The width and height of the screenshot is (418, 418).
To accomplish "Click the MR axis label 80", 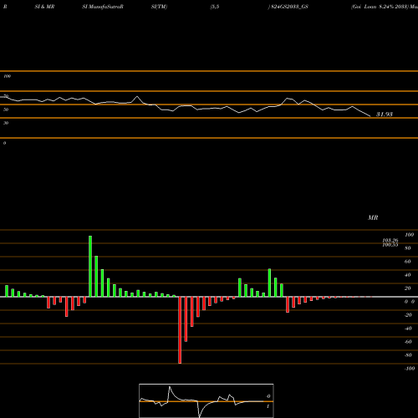I will [408, 248].
